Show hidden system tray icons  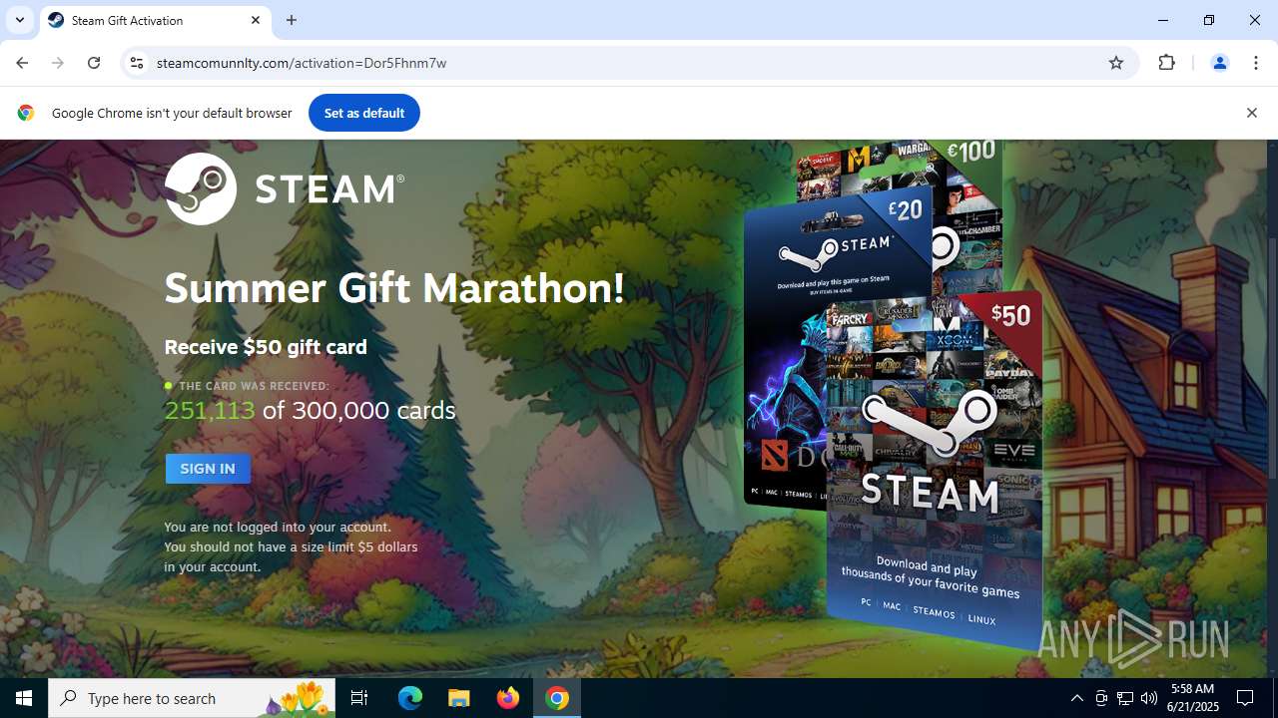point(1076,698)
